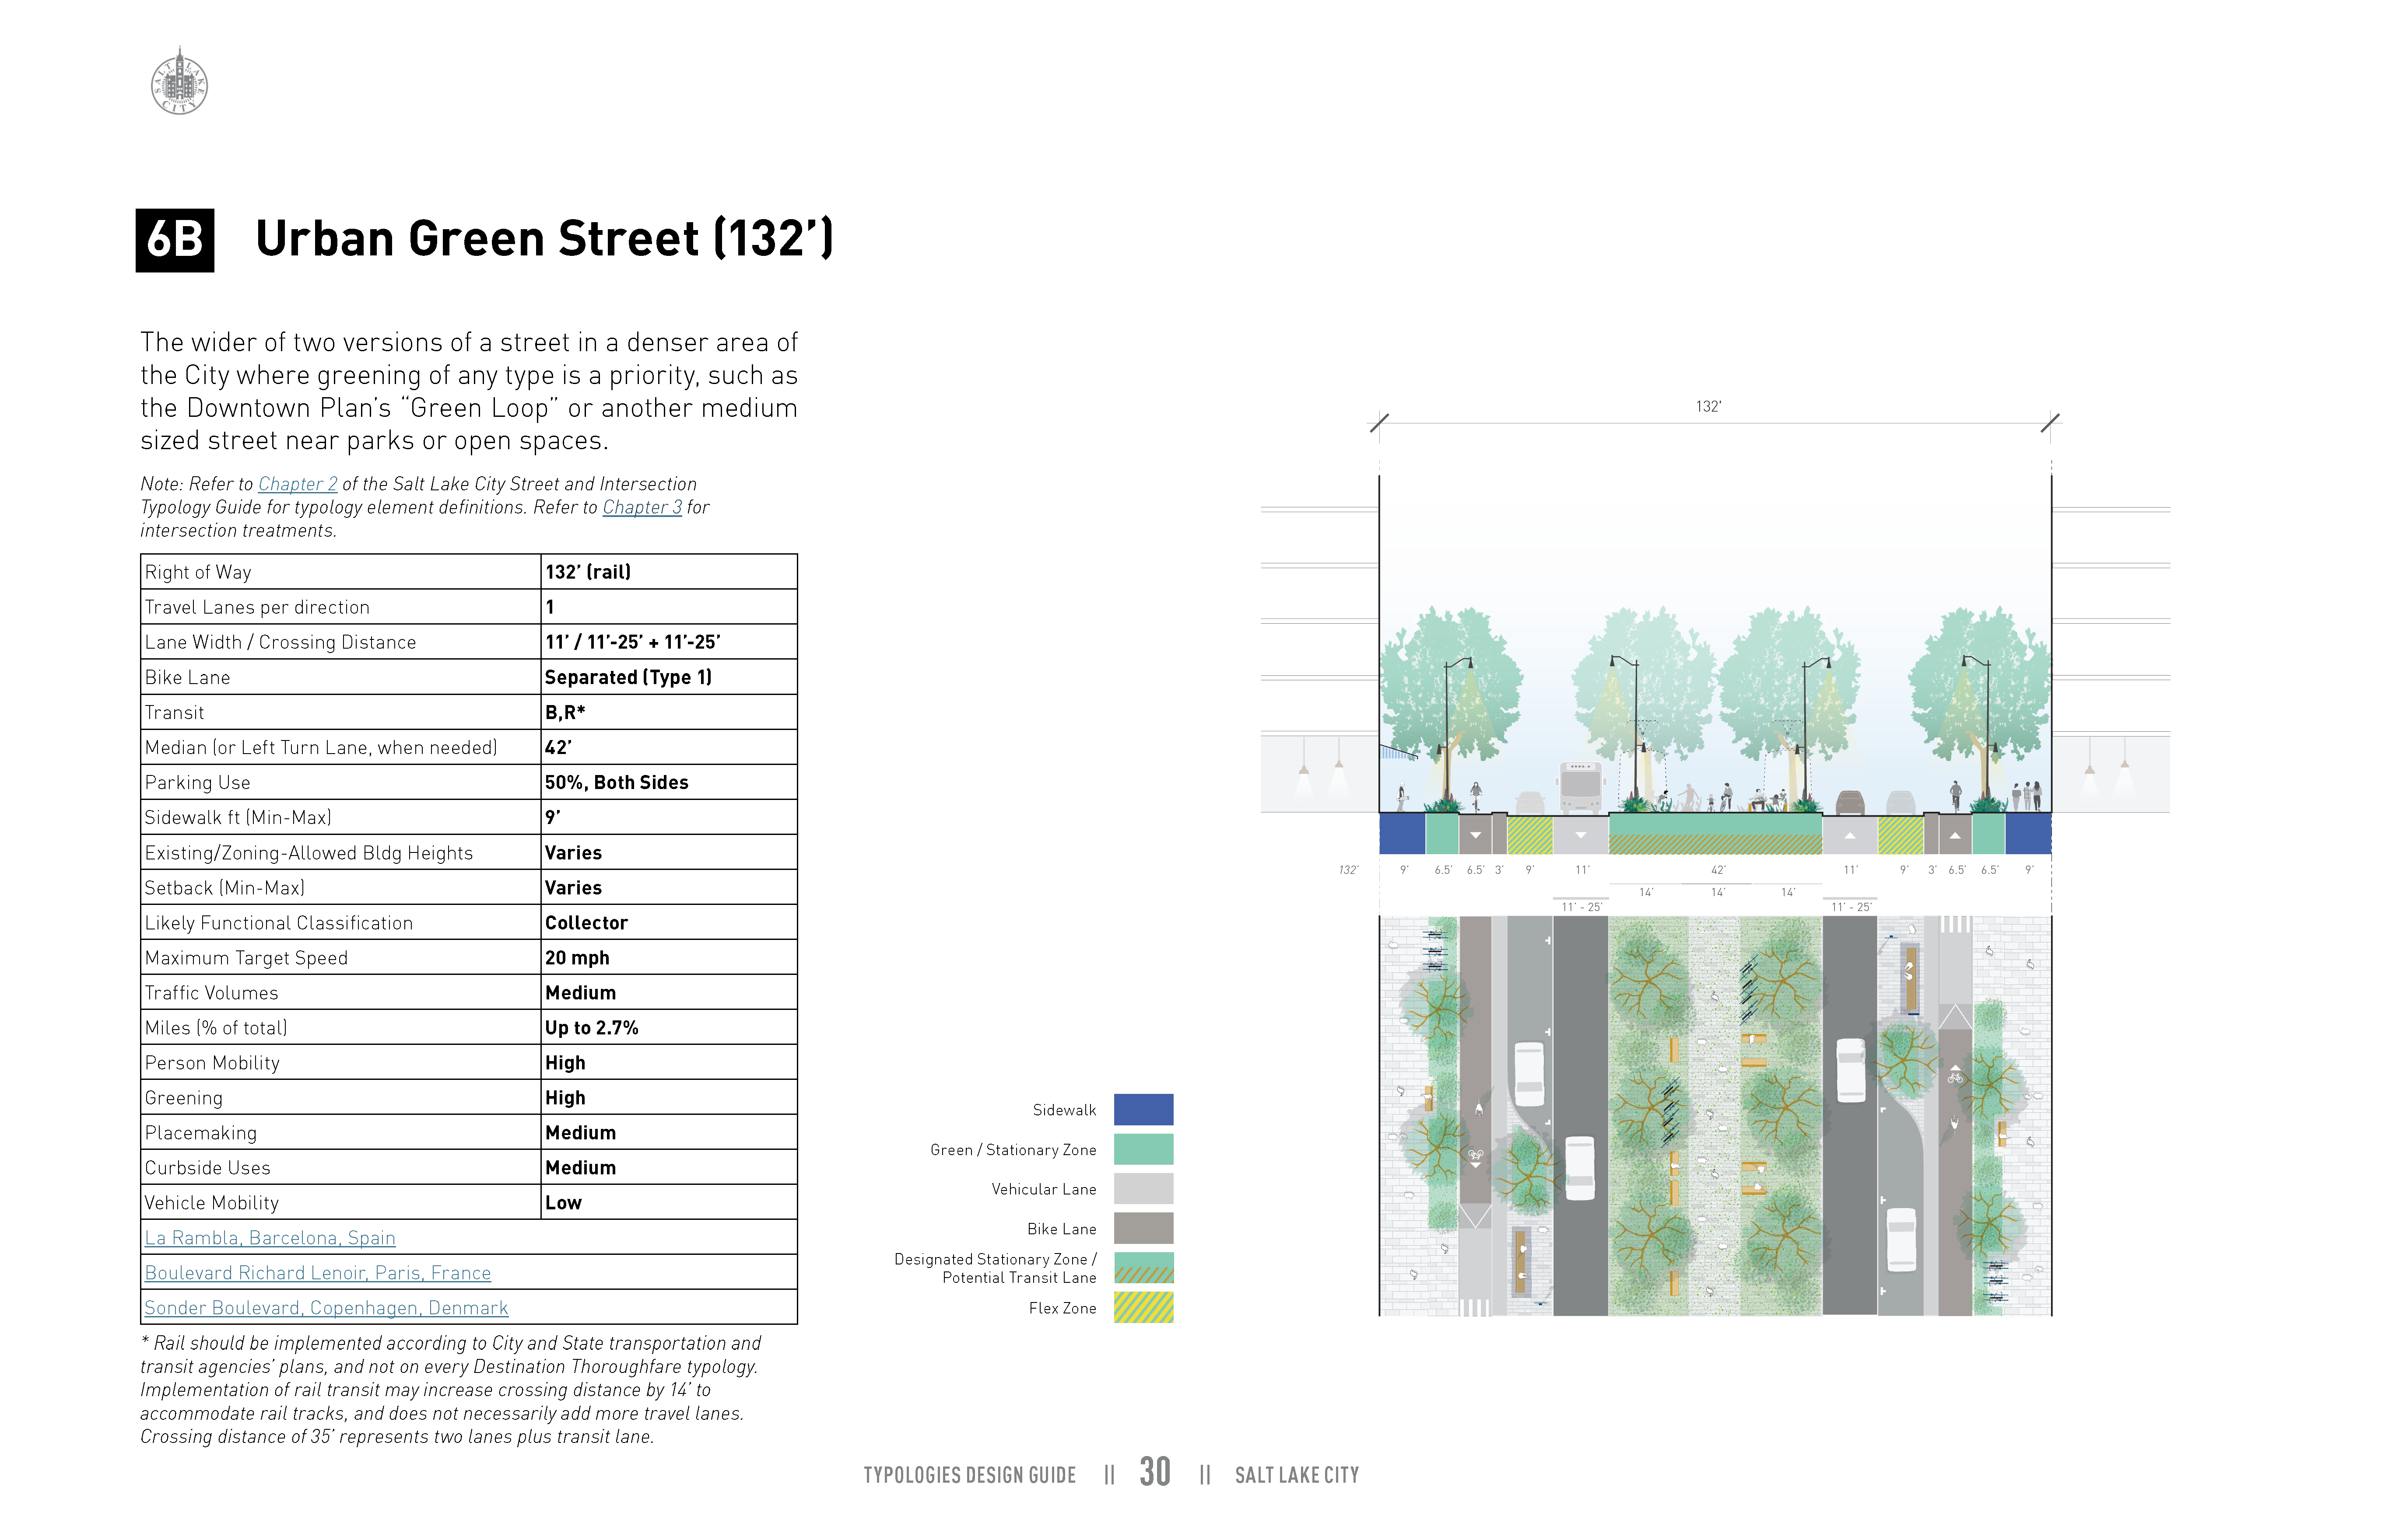Click the 'Setback (Min-Max)' label

pos(225,888)
